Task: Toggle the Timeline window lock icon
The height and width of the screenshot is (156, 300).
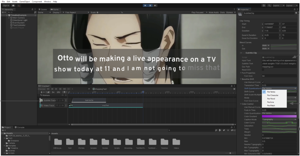Action: coord(232,86)
